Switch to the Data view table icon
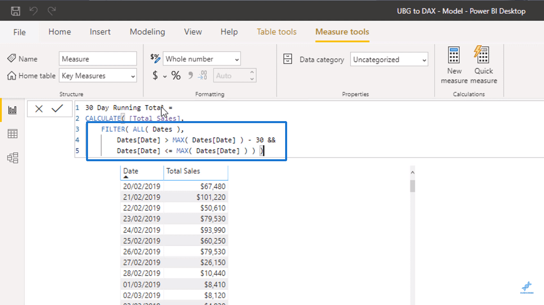Viewport: 544px width, 305px height. 12,134
